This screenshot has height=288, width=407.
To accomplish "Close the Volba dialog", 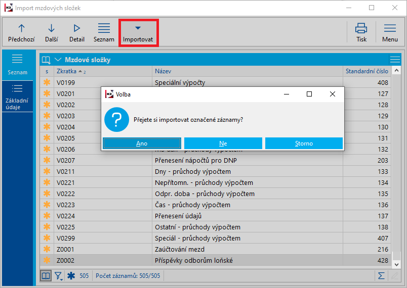I will pyautogui.click(x=333, y=94).
